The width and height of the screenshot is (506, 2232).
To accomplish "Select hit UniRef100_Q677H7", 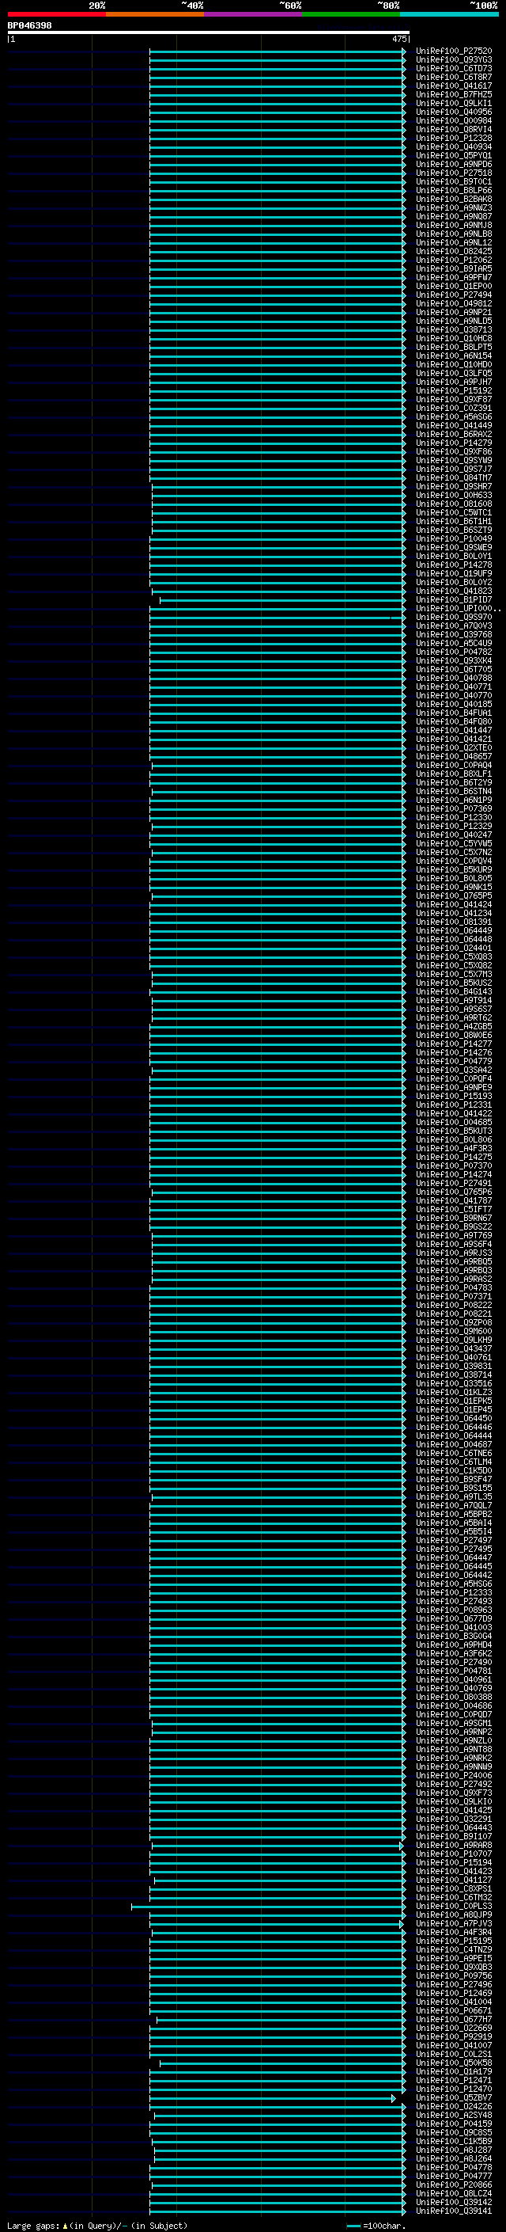I will [x=453, y=2019].
